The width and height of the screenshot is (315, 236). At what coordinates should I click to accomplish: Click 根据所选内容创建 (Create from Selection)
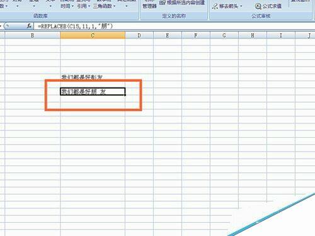click(182, 3)
